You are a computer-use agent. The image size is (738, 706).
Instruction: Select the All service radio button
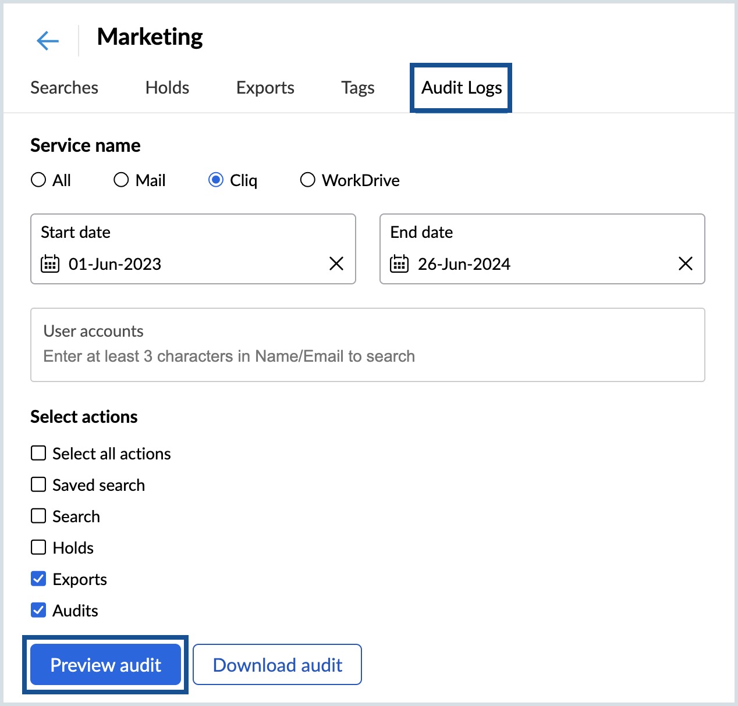coord(38,180)
